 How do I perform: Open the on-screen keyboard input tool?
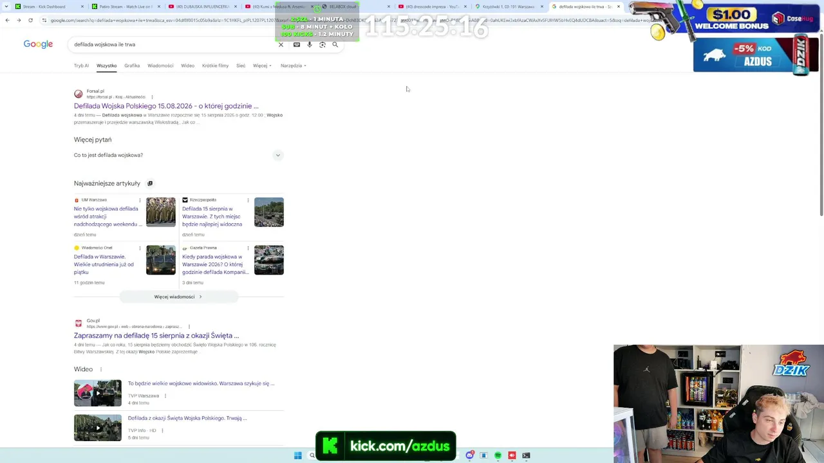tap(297, 44)
